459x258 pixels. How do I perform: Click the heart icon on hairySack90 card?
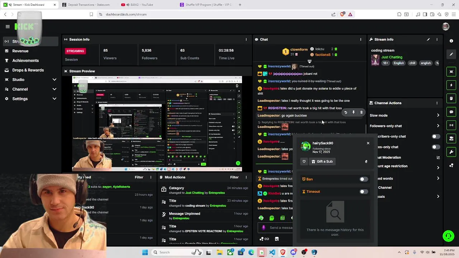[304, 162]
